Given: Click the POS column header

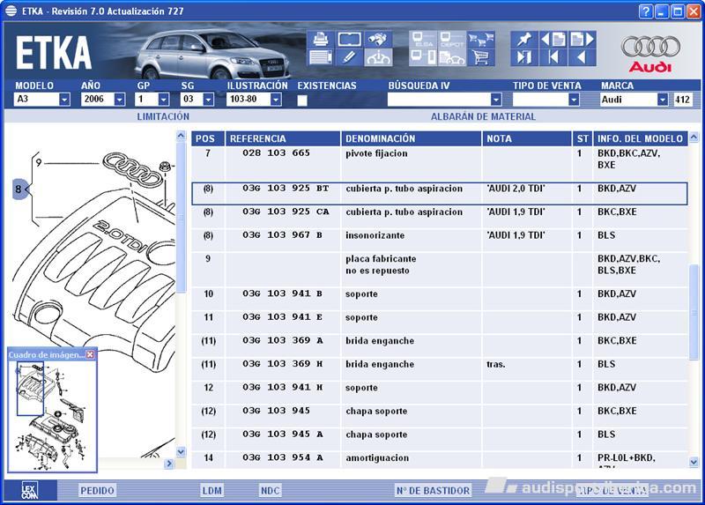Looking at the screenshot, I should tap(208, 138).
